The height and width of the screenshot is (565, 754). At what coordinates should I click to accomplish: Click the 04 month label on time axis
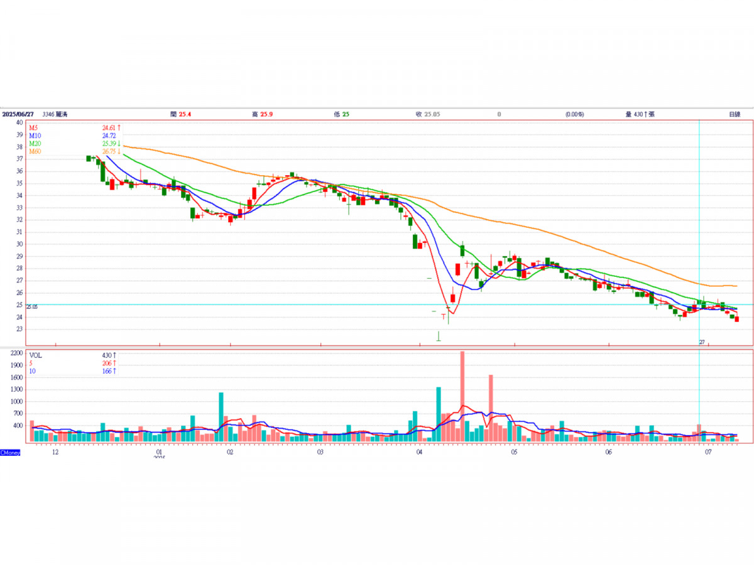pos(419,452)
